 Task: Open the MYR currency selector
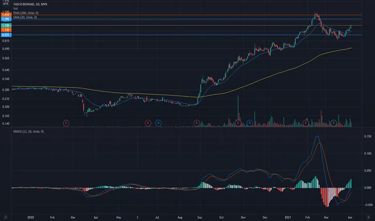(x=6, y=4)
